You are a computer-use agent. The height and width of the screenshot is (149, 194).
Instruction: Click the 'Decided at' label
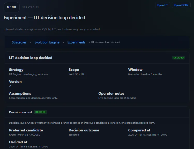click(x=18, y=142)
